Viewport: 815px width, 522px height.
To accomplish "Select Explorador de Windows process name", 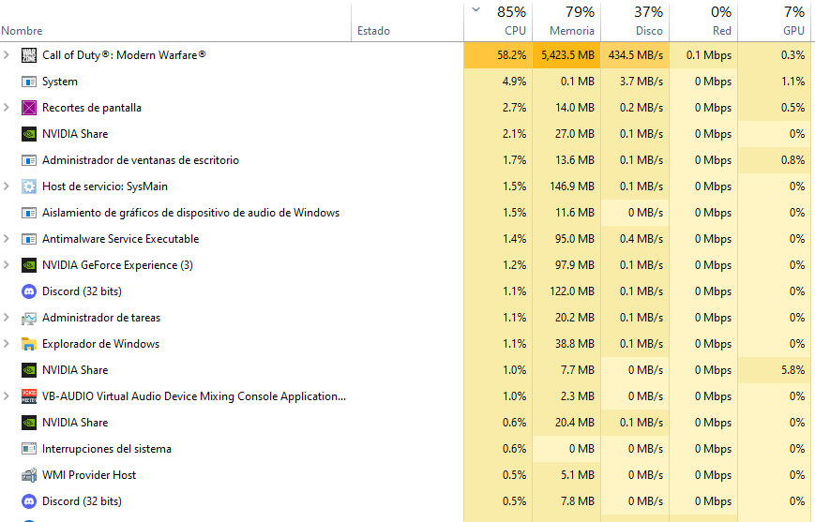I will 101,344.
